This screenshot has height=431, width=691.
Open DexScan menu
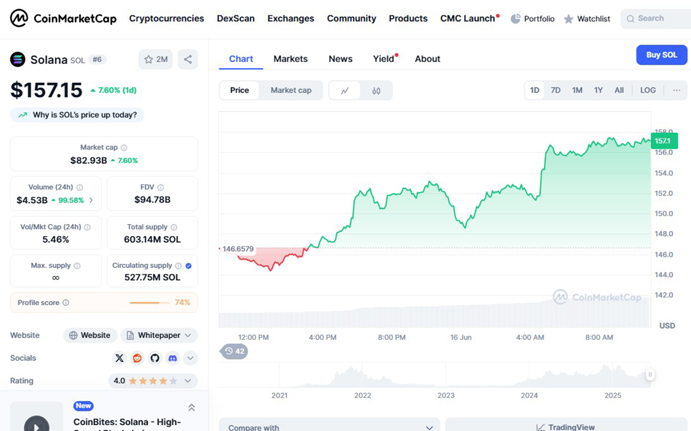[236, 18]
